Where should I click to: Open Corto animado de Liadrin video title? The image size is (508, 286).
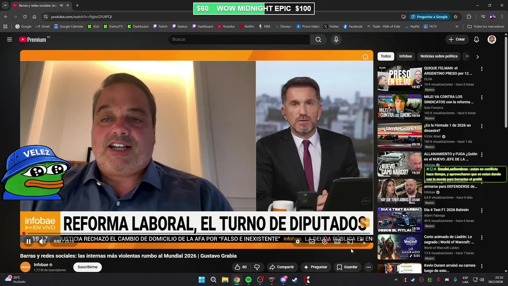click(x=449, y=240)
